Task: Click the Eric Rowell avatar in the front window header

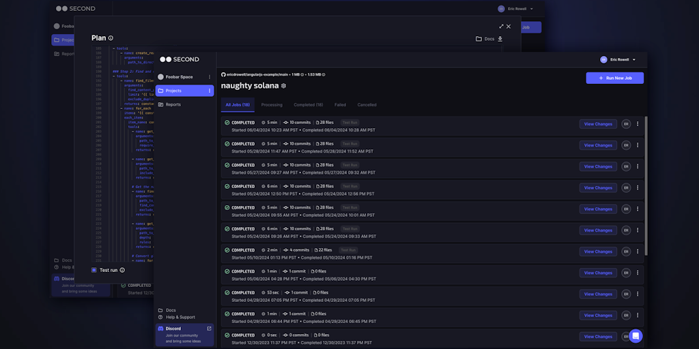Action: click(x=603, y=60)
